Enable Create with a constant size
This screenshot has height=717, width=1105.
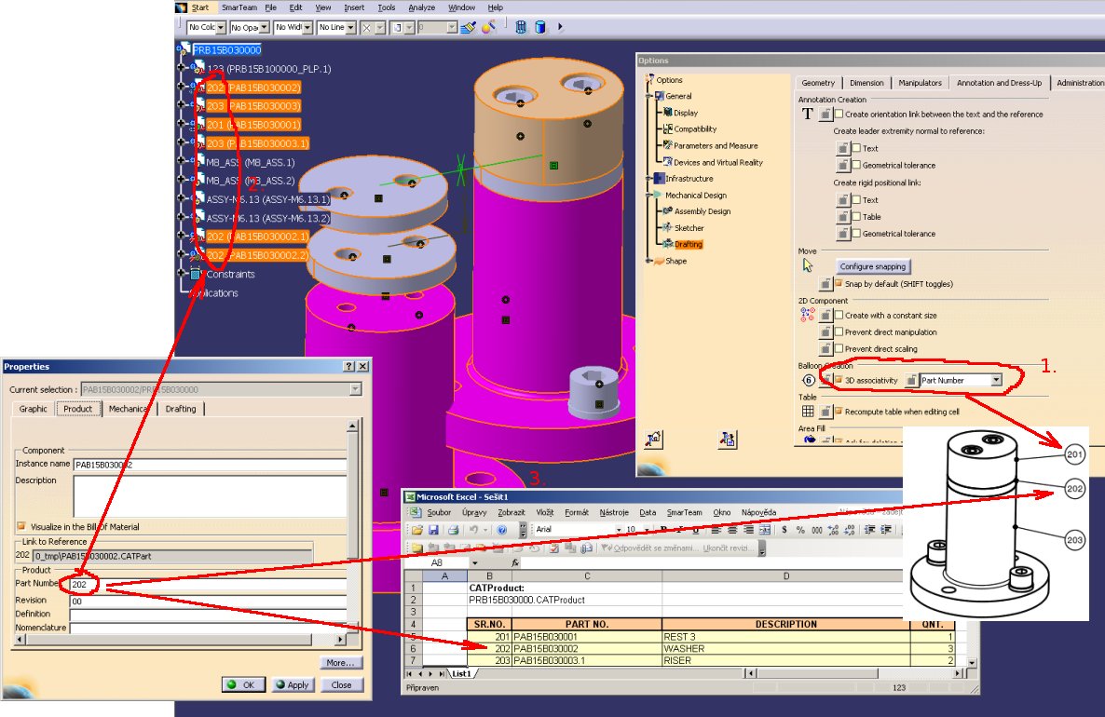(839, 315)
